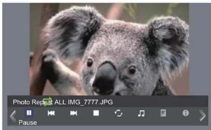The width and height of the screenshot is (211, 130).
Task: Pause the photo slideshow
Action: [29, 113]
